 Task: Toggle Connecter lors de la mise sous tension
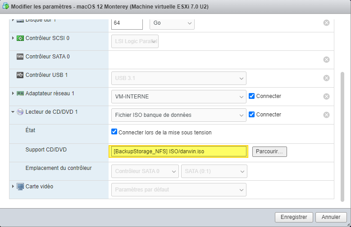[x=114, y=132]
